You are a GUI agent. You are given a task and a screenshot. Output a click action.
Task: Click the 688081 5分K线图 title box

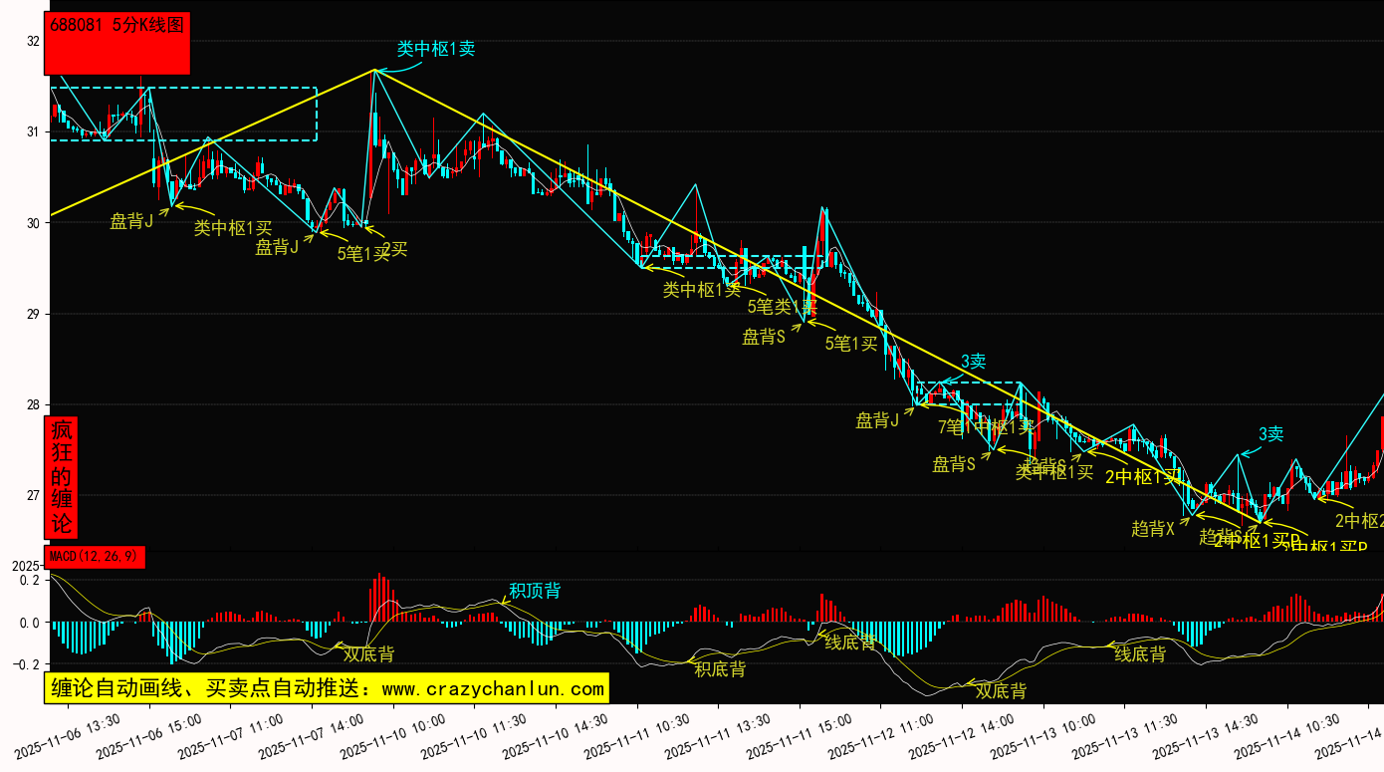point(116,43)
